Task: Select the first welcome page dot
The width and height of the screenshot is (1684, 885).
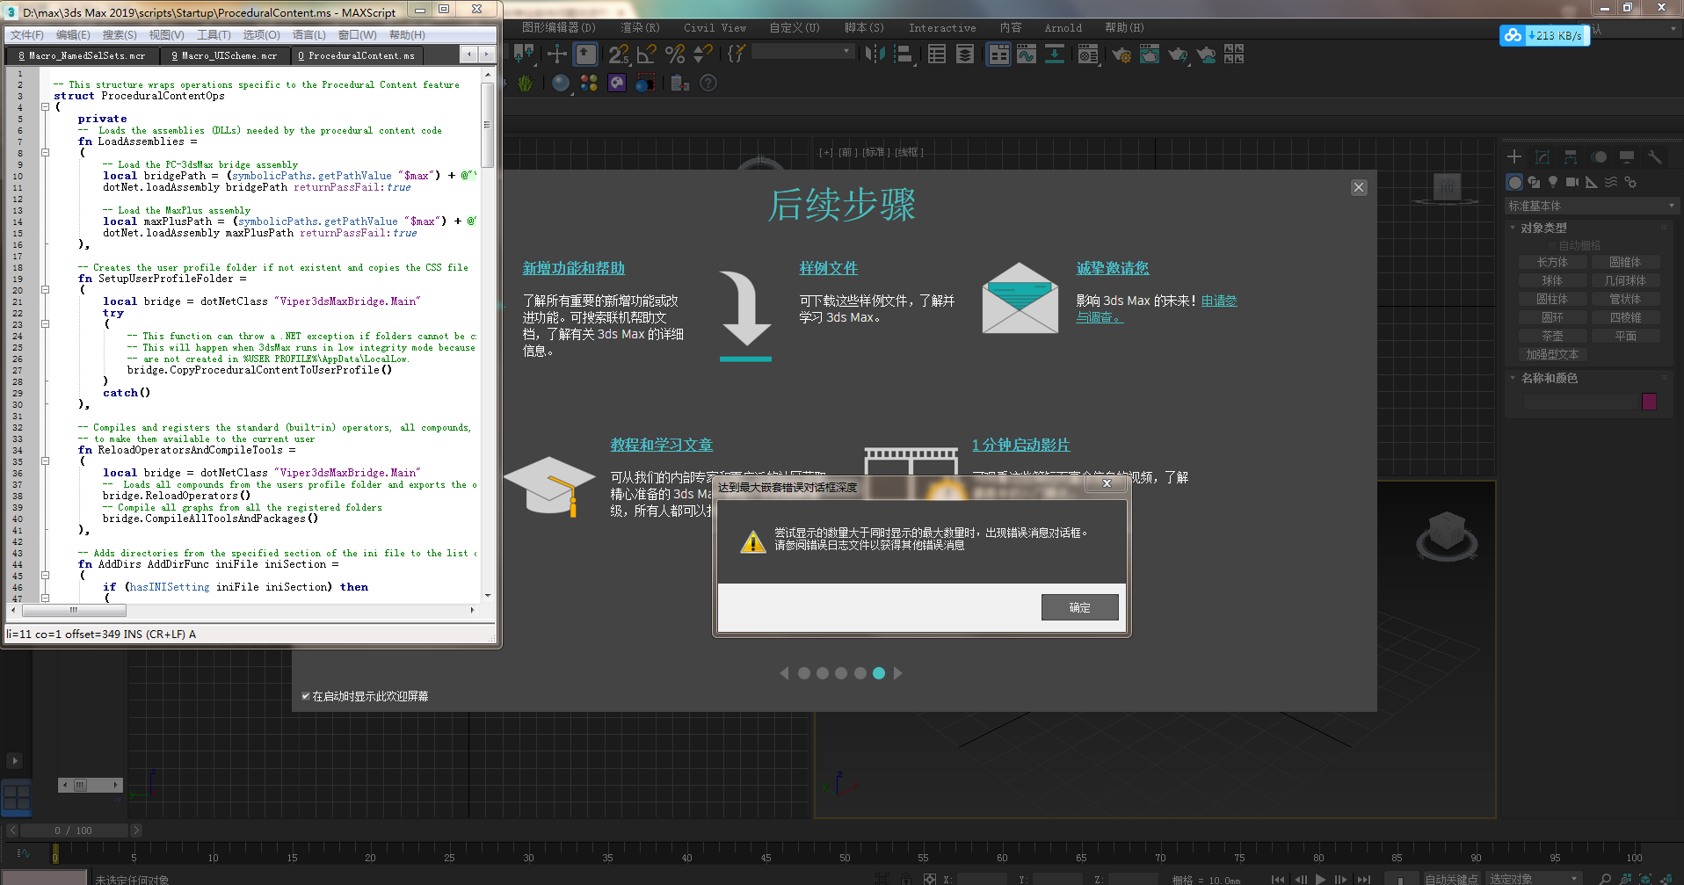Action: [x=803, y=673]
